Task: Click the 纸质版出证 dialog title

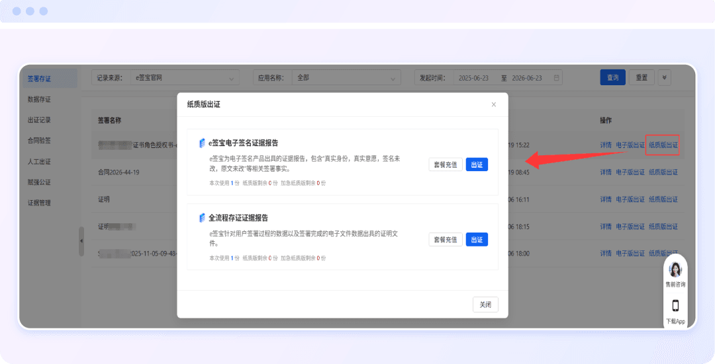Action: coord(203,104)
